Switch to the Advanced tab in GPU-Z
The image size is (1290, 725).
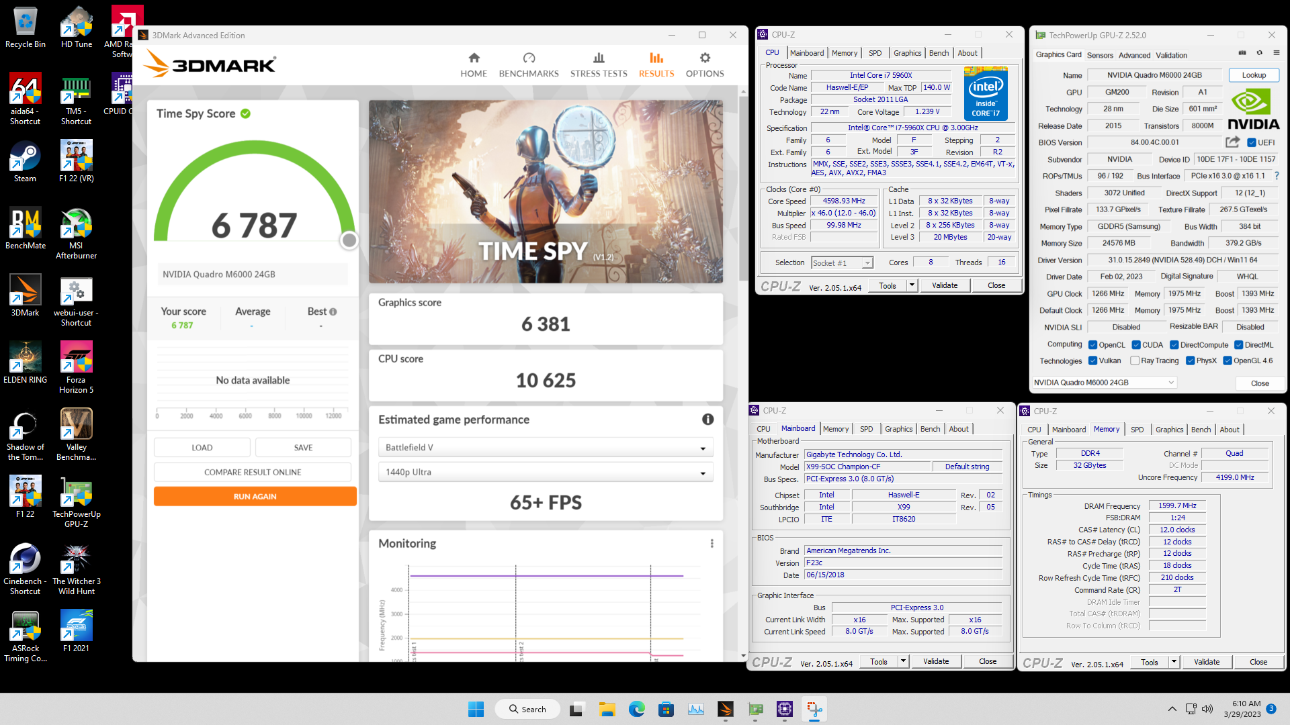tap(1134, 55)
